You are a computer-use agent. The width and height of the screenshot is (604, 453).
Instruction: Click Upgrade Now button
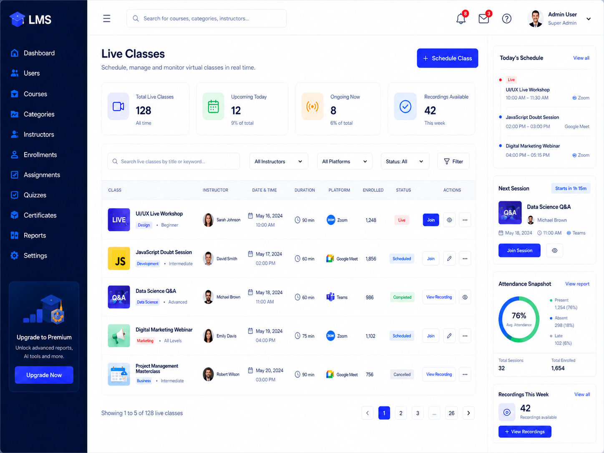44,375
